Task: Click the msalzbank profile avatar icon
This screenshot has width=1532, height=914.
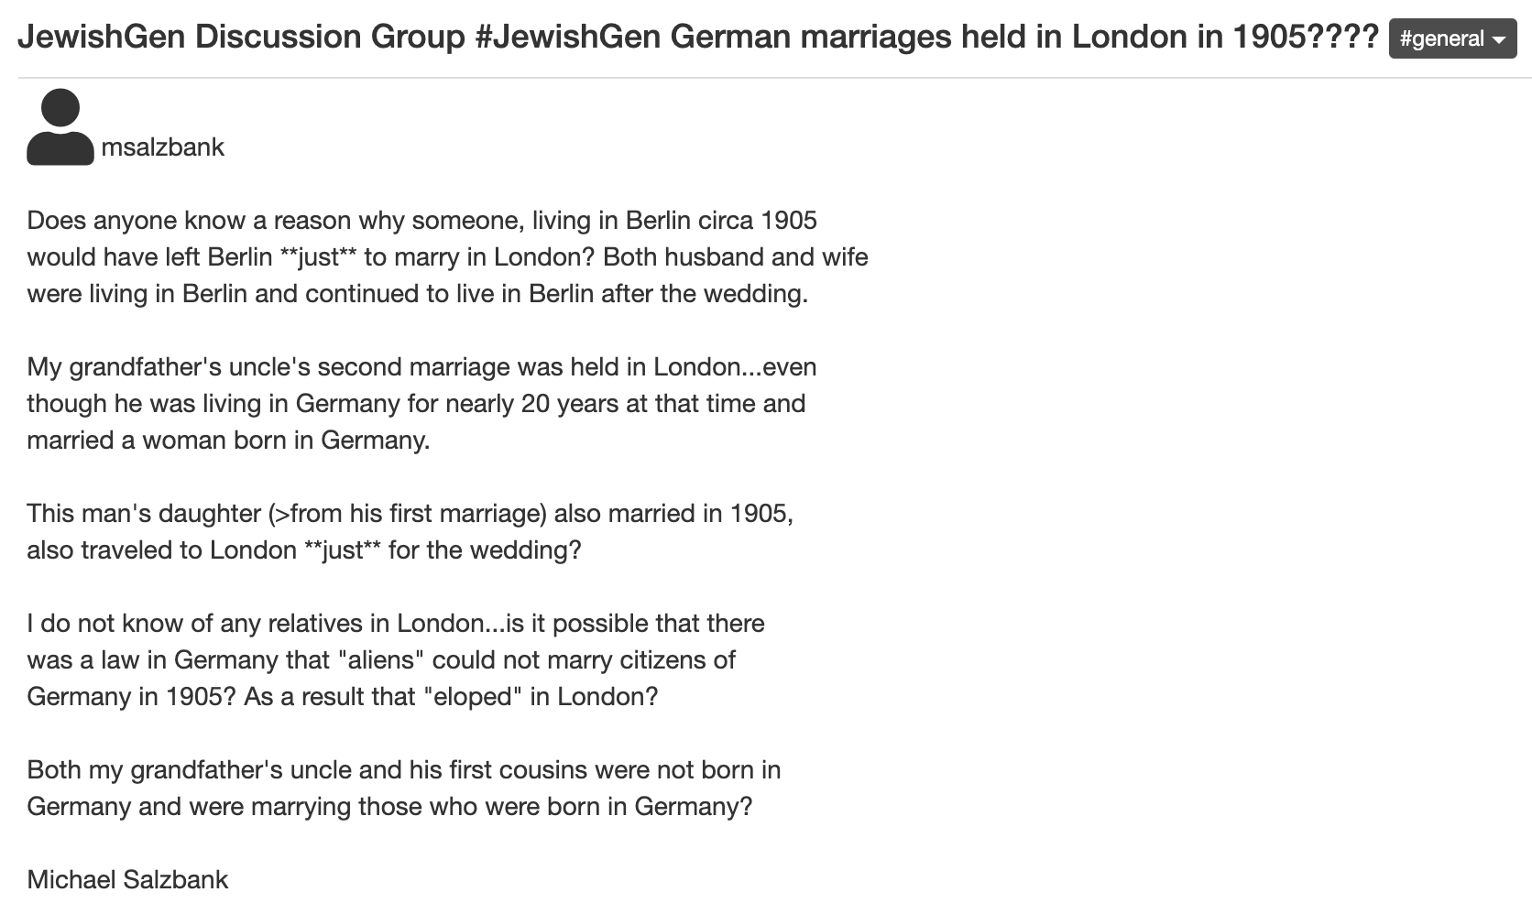Action: (60, 127)
